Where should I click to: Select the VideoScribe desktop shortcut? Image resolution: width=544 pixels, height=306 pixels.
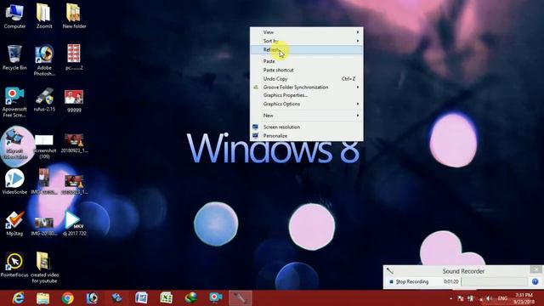tap(14, 181)
